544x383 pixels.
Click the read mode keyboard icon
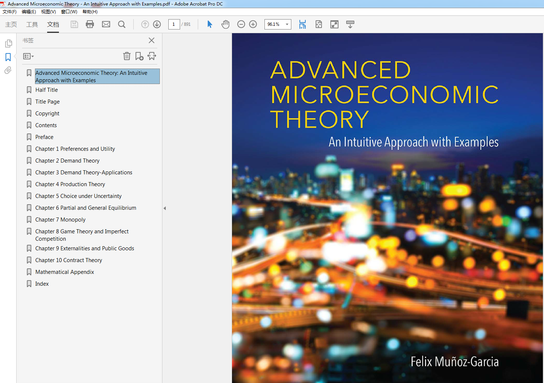coord(350,24)
